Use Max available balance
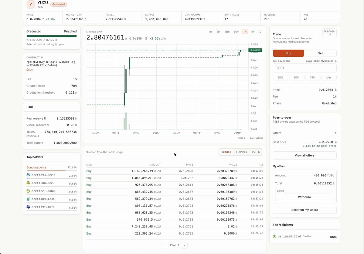364x254 pixels. coord(329,78)
